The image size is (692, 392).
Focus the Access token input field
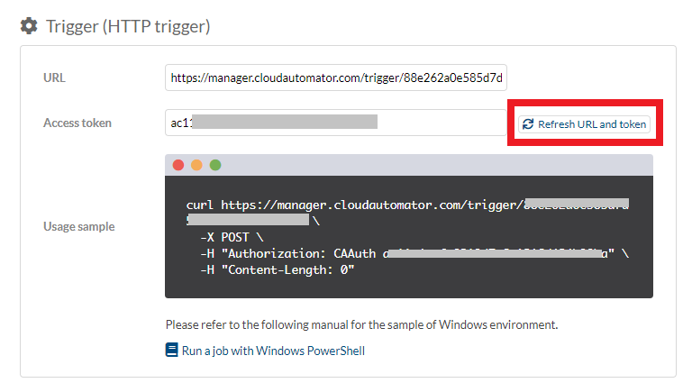click(x=336, y=123)
